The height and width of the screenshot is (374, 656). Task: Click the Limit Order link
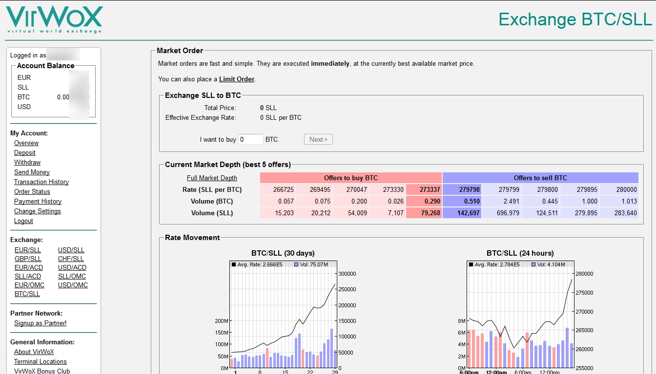[x=237, y=79]
